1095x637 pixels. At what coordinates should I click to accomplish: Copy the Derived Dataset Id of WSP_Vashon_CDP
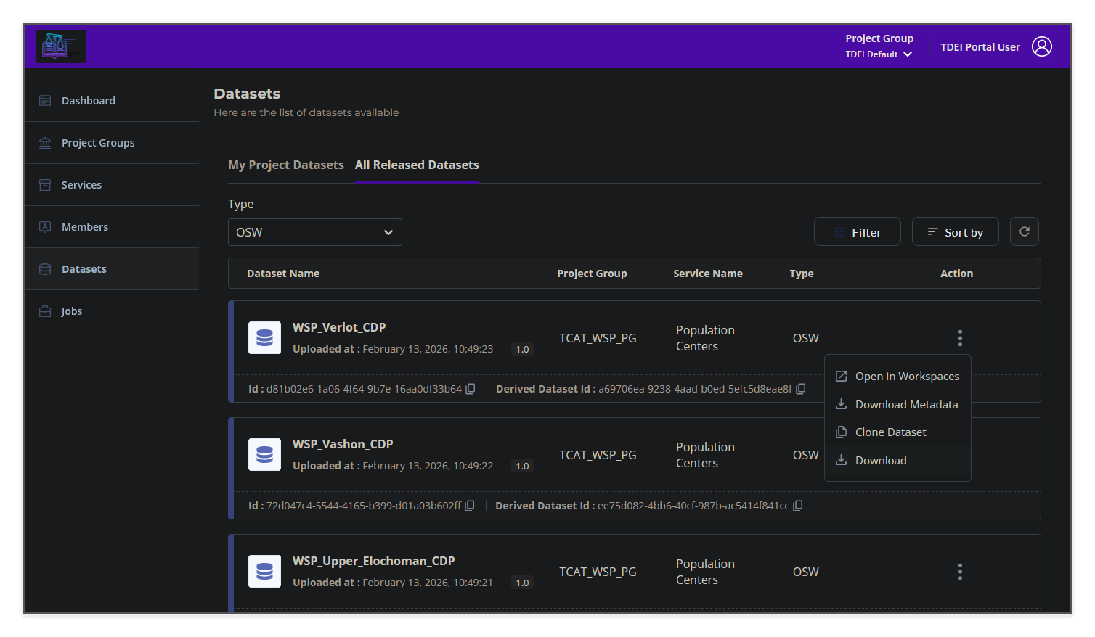(x=797, y=505)
